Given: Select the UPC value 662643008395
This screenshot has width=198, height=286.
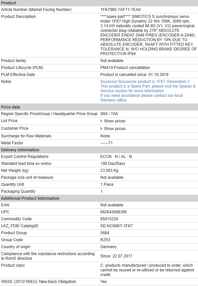Looking at the screenshot, I should (114, 212).
